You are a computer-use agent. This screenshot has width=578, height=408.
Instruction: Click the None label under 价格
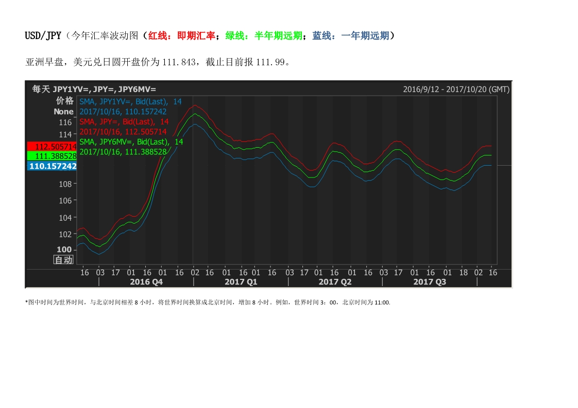coord(64,112)
